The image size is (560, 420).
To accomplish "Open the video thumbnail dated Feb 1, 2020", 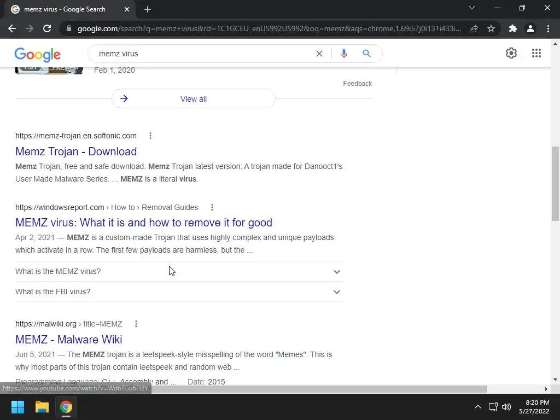I will tap(49, 71).
